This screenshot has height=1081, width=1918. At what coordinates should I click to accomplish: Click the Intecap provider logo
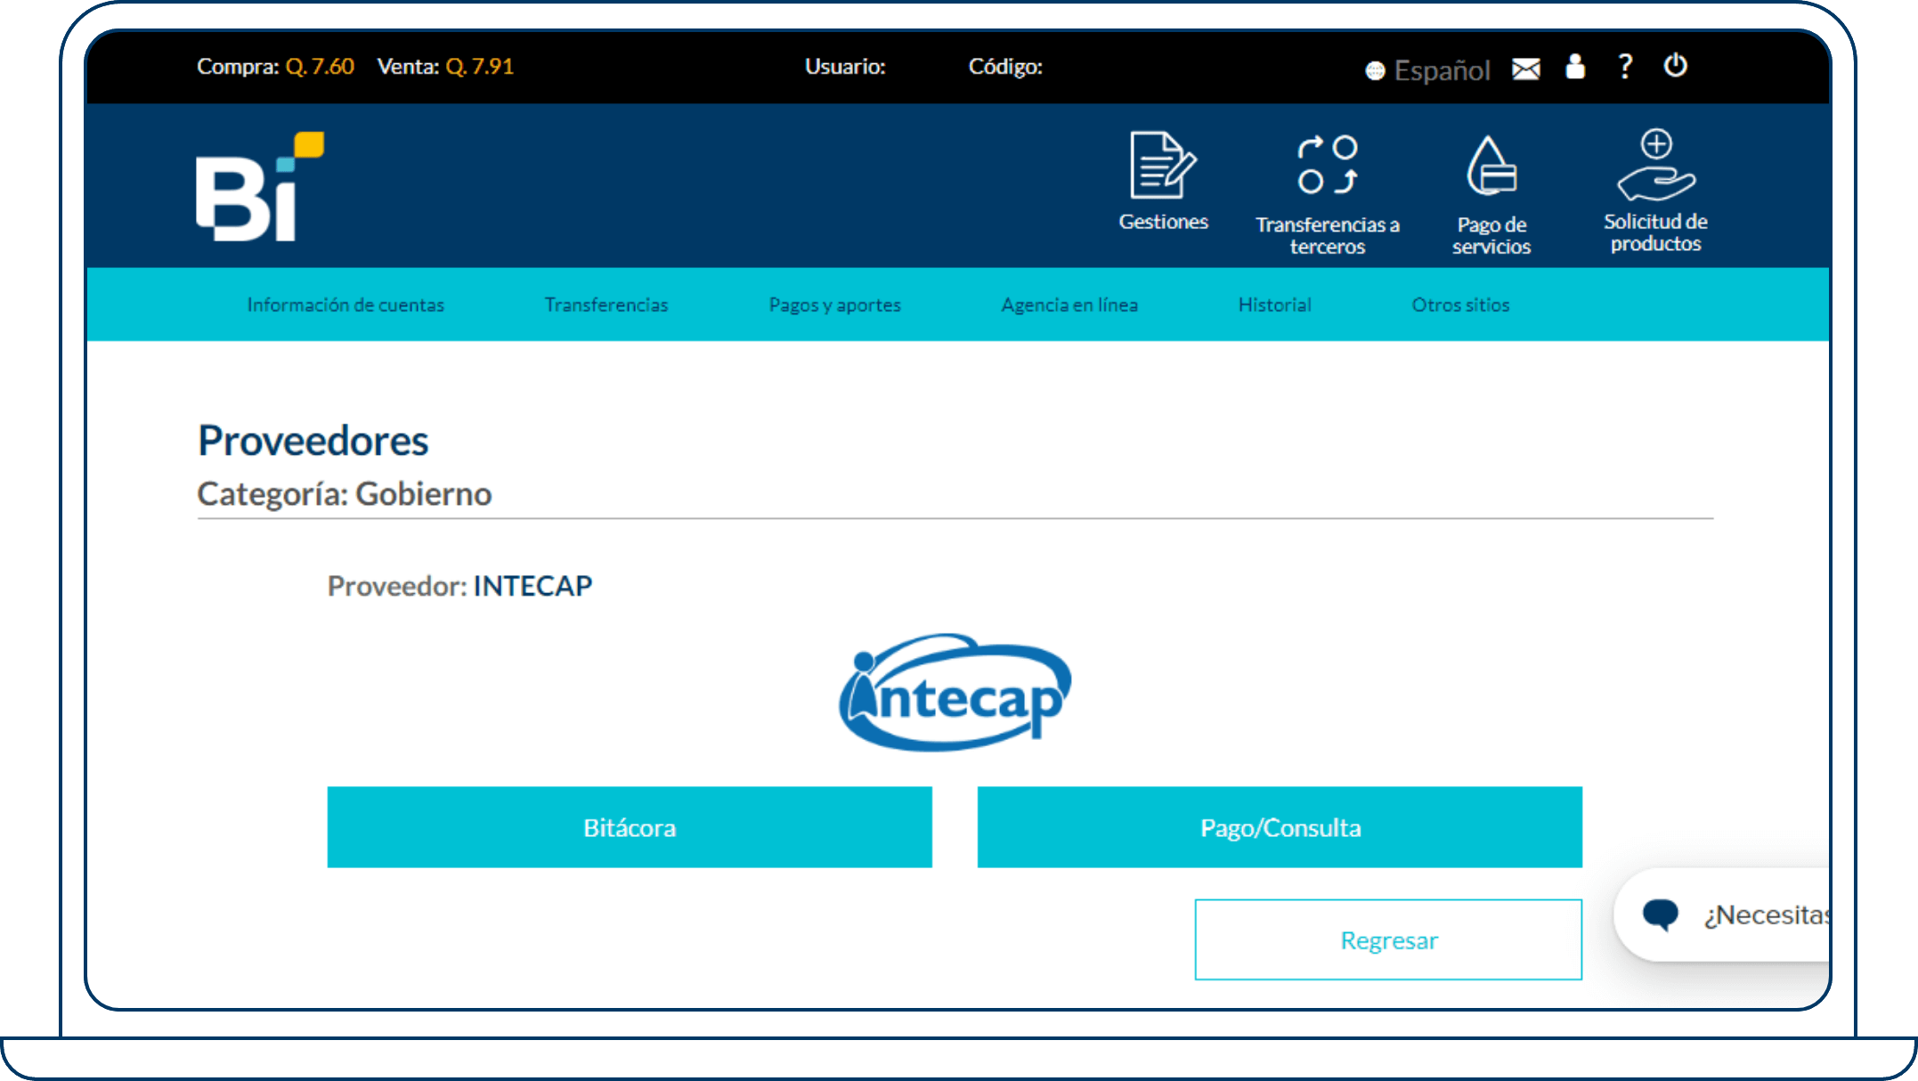pyautogui.click(x=955, y=692)
